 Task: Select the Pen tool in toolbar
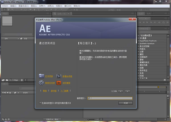click(34, 10)
